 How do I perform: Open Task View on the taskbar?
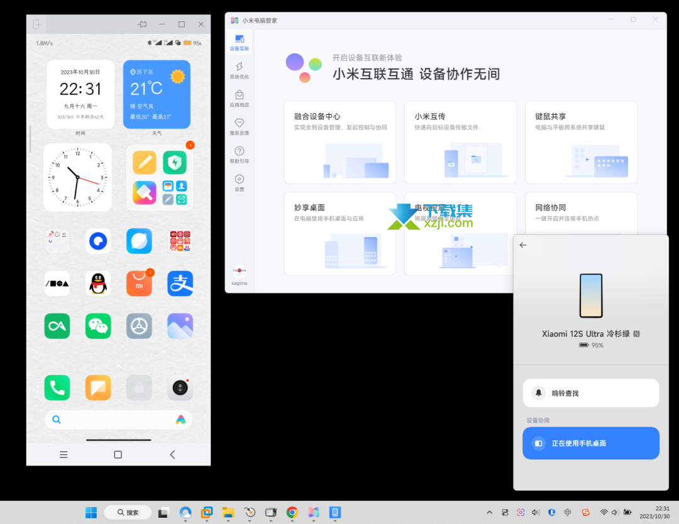tap(163, 512)
